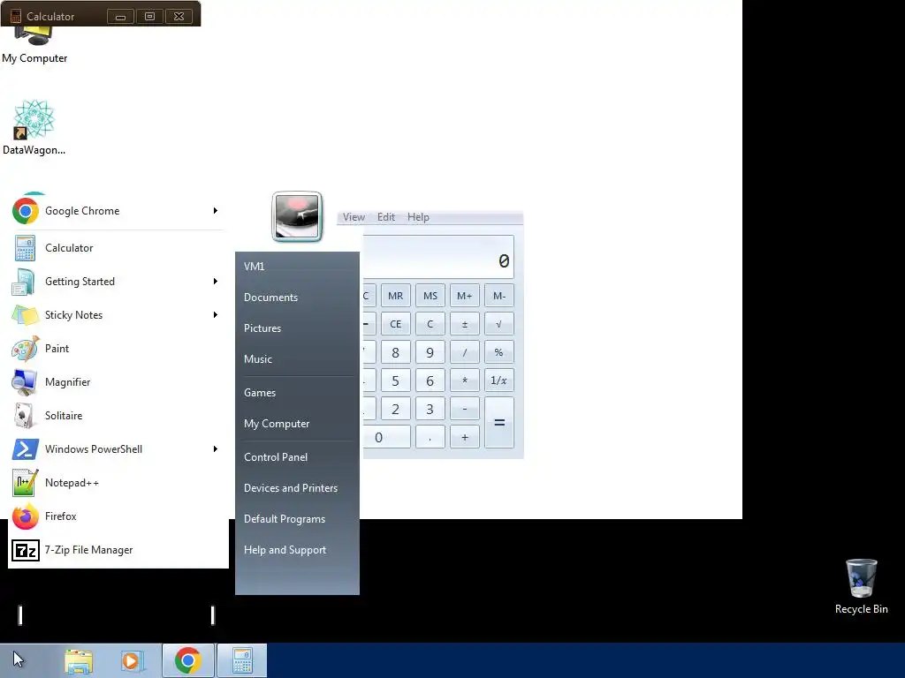Image resolution: width=905 pixels, height=678 pixels.
Task: Click the divide button in Calculator
Action: coord(465,352)
